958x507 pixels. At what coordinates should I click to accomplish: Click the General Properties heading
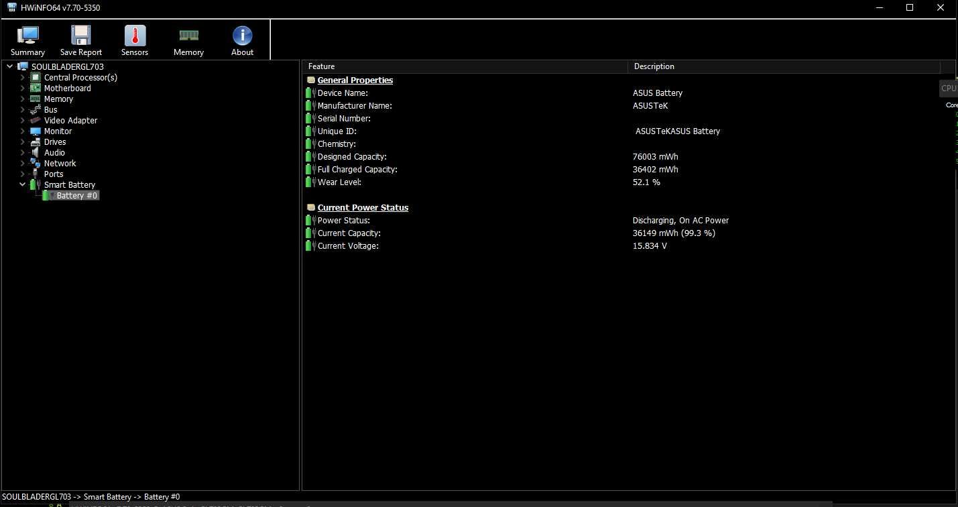point(355,80)
